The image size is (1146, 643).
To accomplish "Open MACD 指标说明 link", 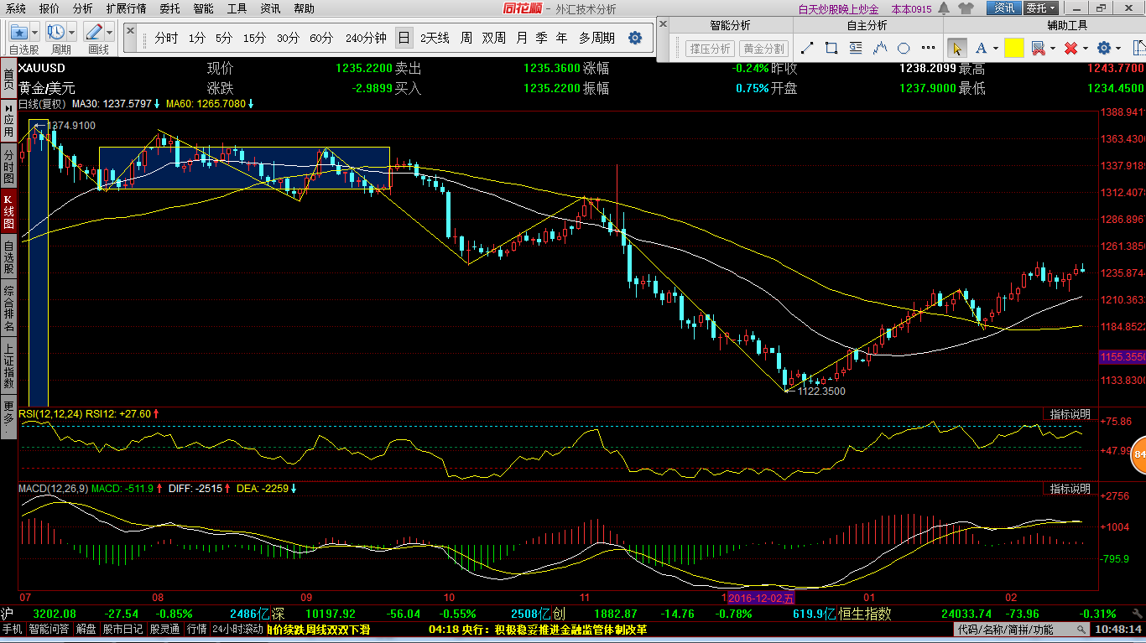I will [x=1070, y=488].
